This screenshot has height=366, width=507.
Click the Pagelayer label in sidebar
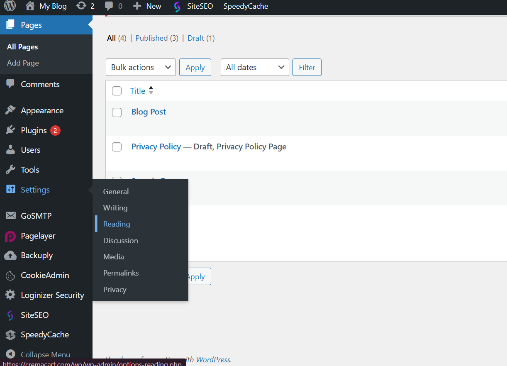tap(38, 236)
